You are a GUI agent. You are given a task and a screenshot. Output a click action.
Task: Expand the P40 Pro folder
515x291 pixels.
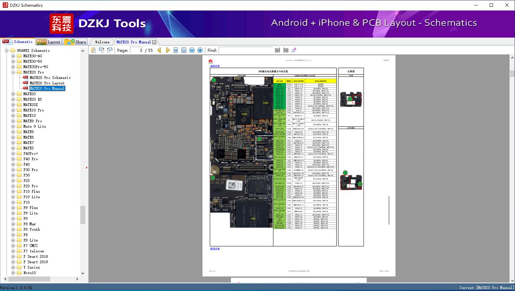click(x=13, y=159)
